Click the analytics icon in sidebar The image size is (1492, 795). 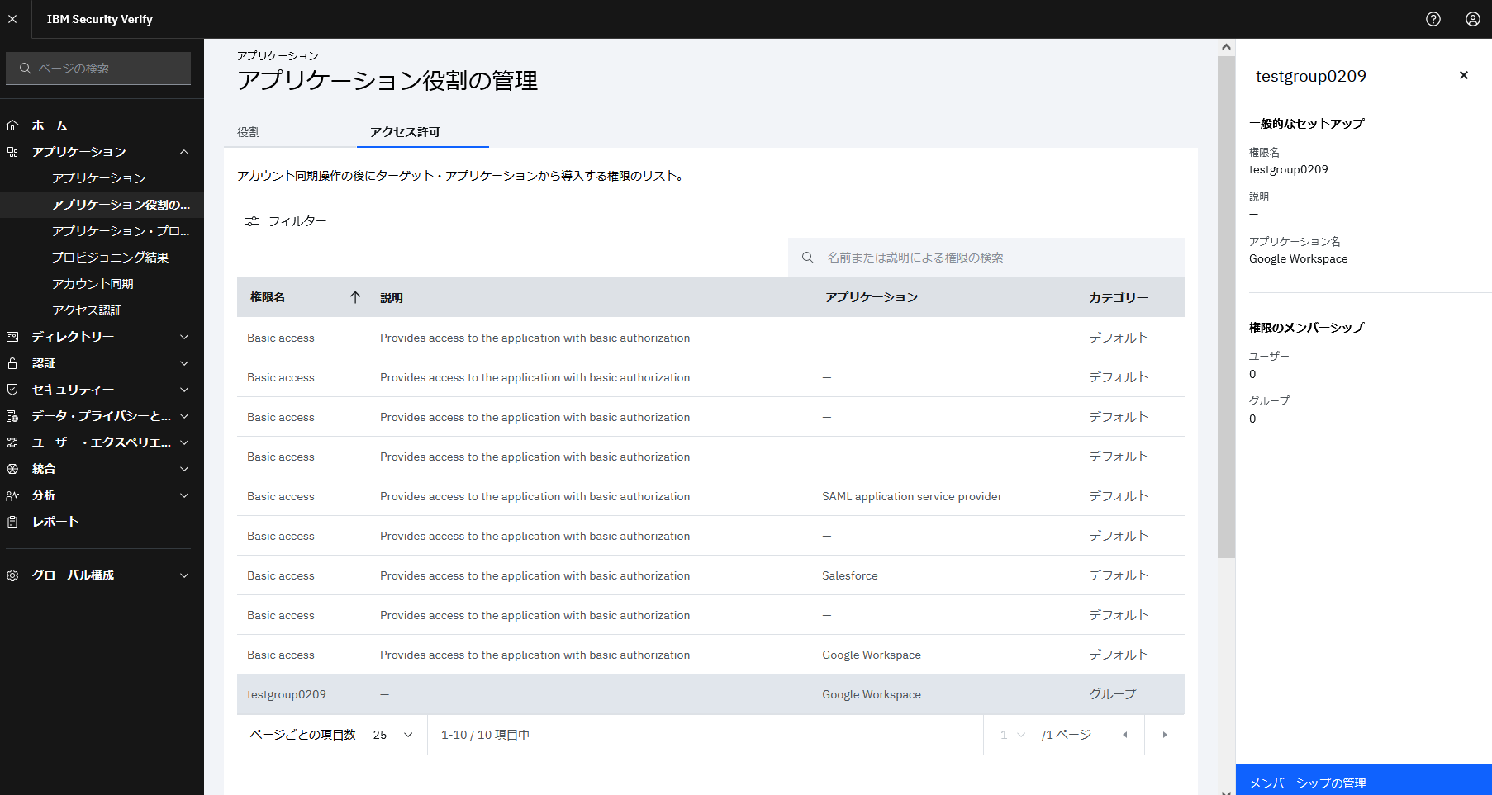click(12, 495)
